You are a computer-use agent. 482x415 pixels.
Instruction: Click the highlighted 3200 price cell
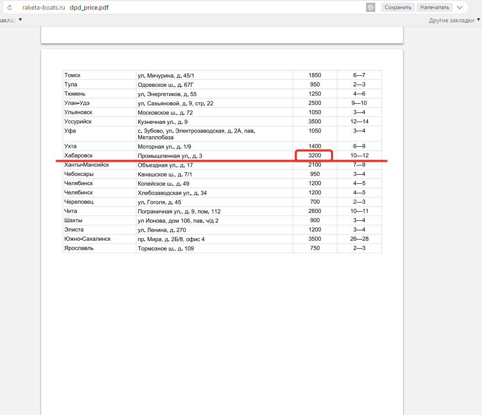point(314,156)
